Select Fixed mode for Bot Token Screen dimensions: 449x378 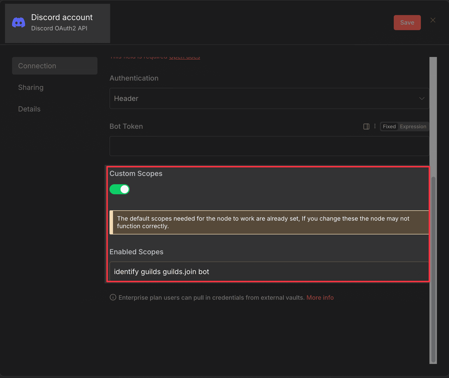pos(389,126)
